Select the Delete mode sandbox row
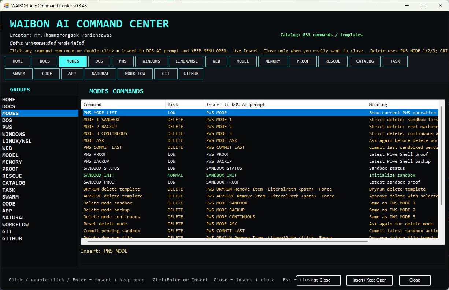Viewport: 449px width, 290px height. pyautogui.click(x=260, y=203)
